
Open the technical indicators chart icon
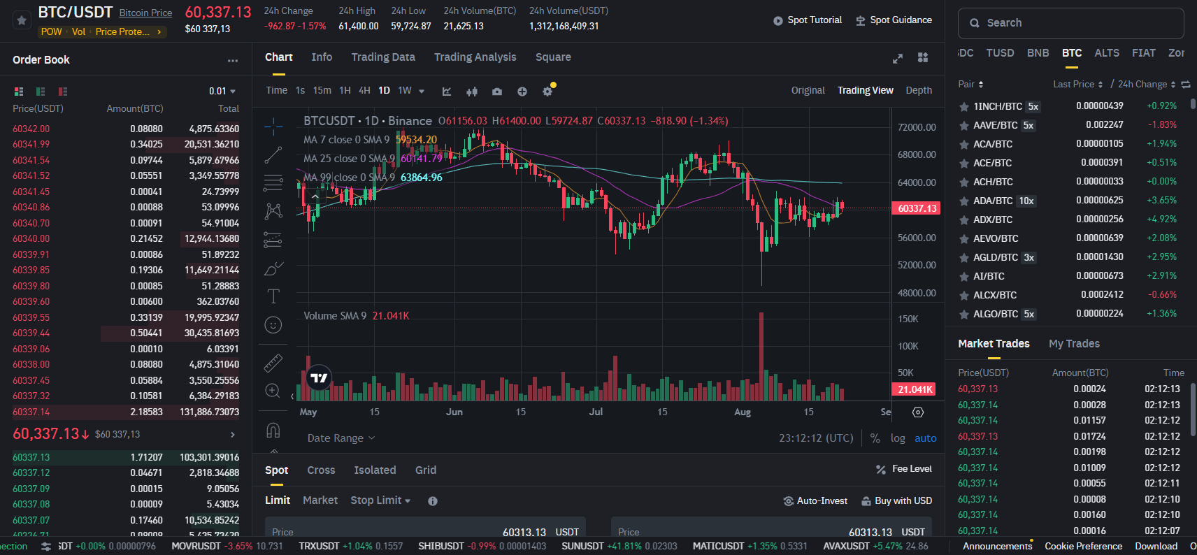point(447,91)
